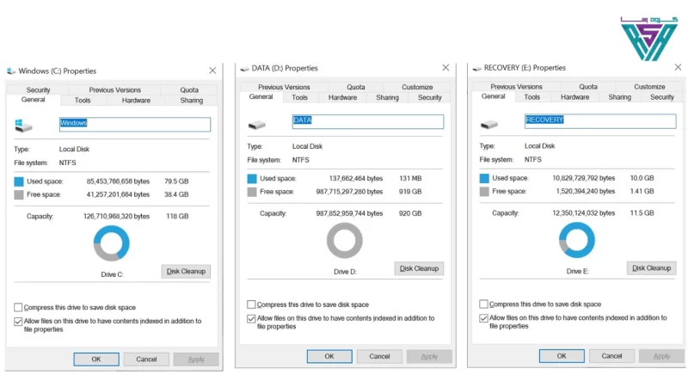Open Previous Versions tab in Windows (C:) Properties

pyautogui.click(x=115, y=90)
